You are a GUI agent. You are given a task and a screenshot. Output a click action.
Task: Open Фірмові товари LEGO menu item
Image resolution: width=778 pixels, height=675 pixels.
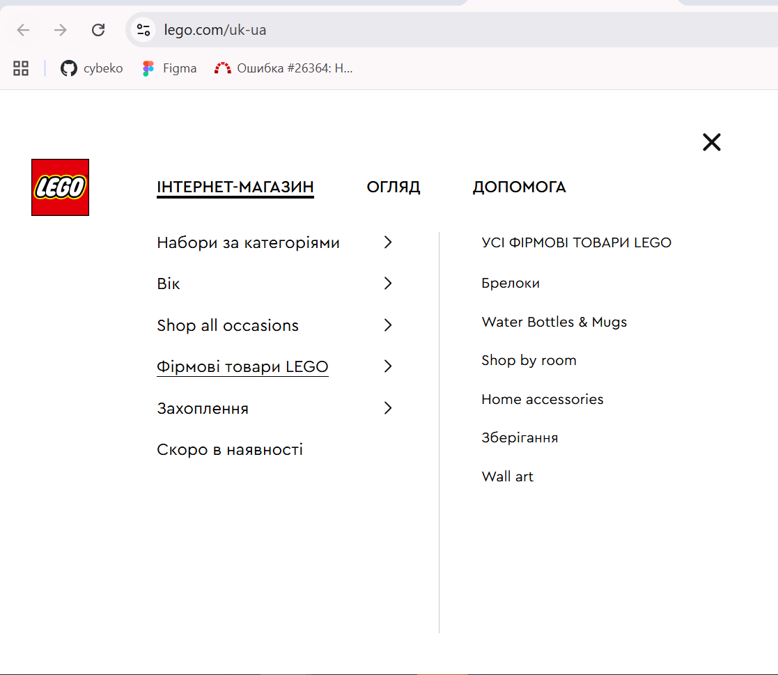click(242, 366)
